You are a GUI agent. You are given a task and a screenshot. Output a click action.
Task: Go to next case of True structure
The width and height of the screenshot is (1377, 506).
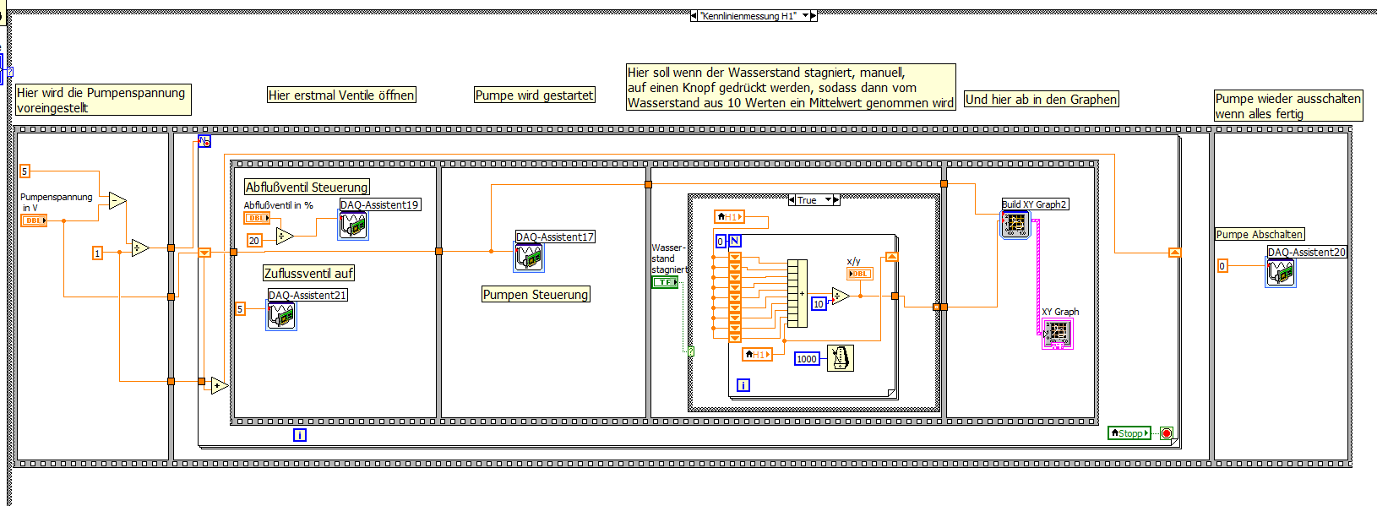click(837, 200)
